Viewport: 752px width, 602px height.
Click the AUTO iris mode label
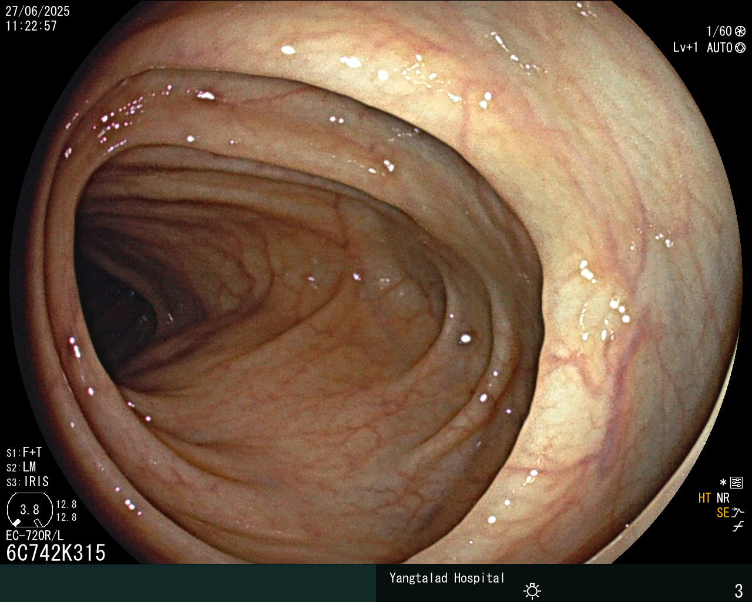[720, 48]
